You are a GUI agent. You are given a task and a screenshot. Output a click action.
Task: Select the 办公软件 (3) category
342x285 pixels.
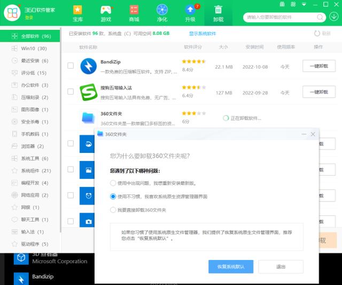(x=30, y=85)
